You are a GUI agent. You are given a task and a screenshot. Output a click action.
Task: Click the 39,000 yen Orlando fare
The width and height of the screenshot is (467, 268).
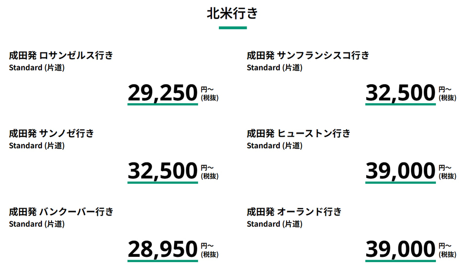coord(400,250)
